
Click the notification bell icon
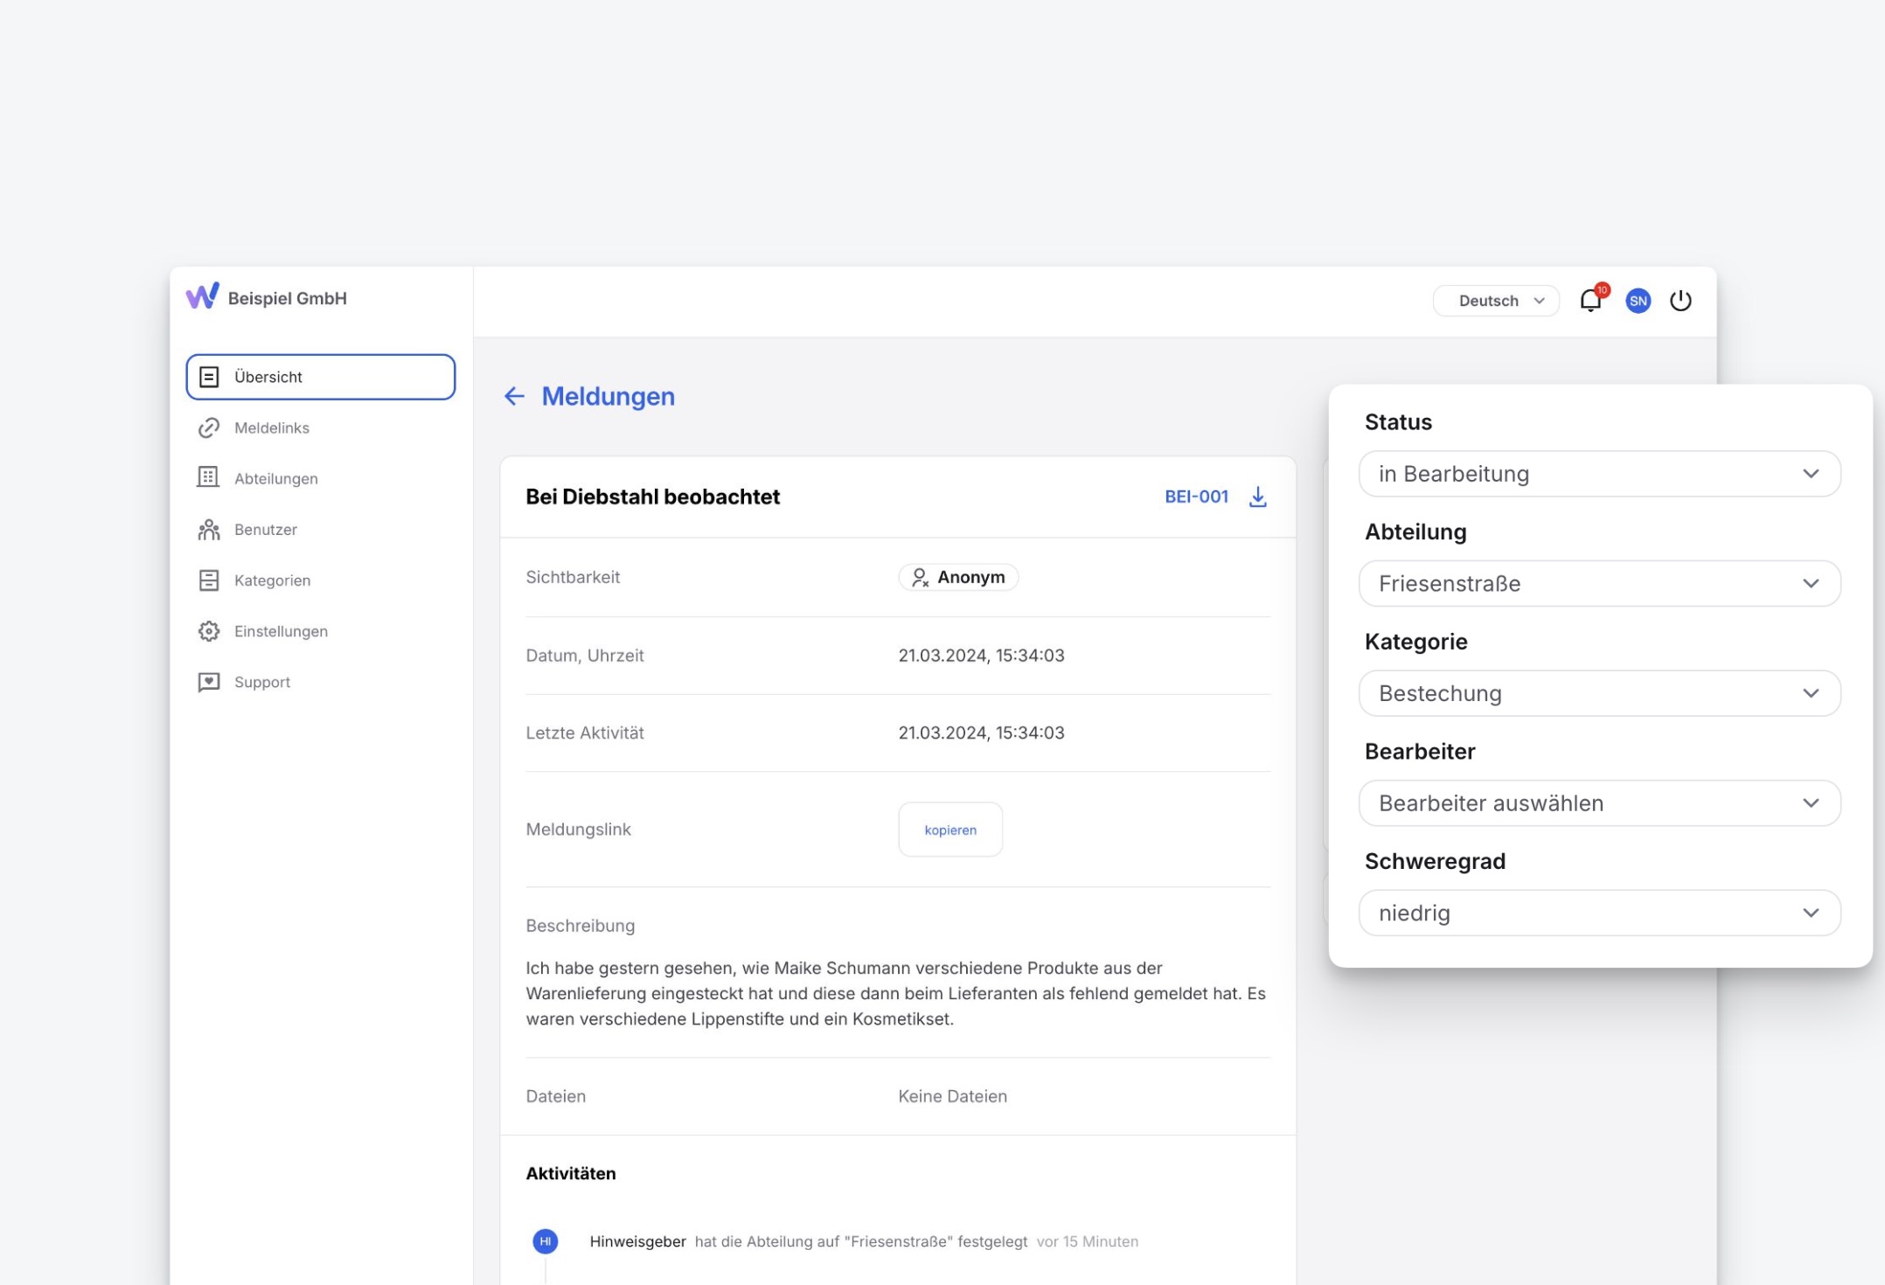1589,301
